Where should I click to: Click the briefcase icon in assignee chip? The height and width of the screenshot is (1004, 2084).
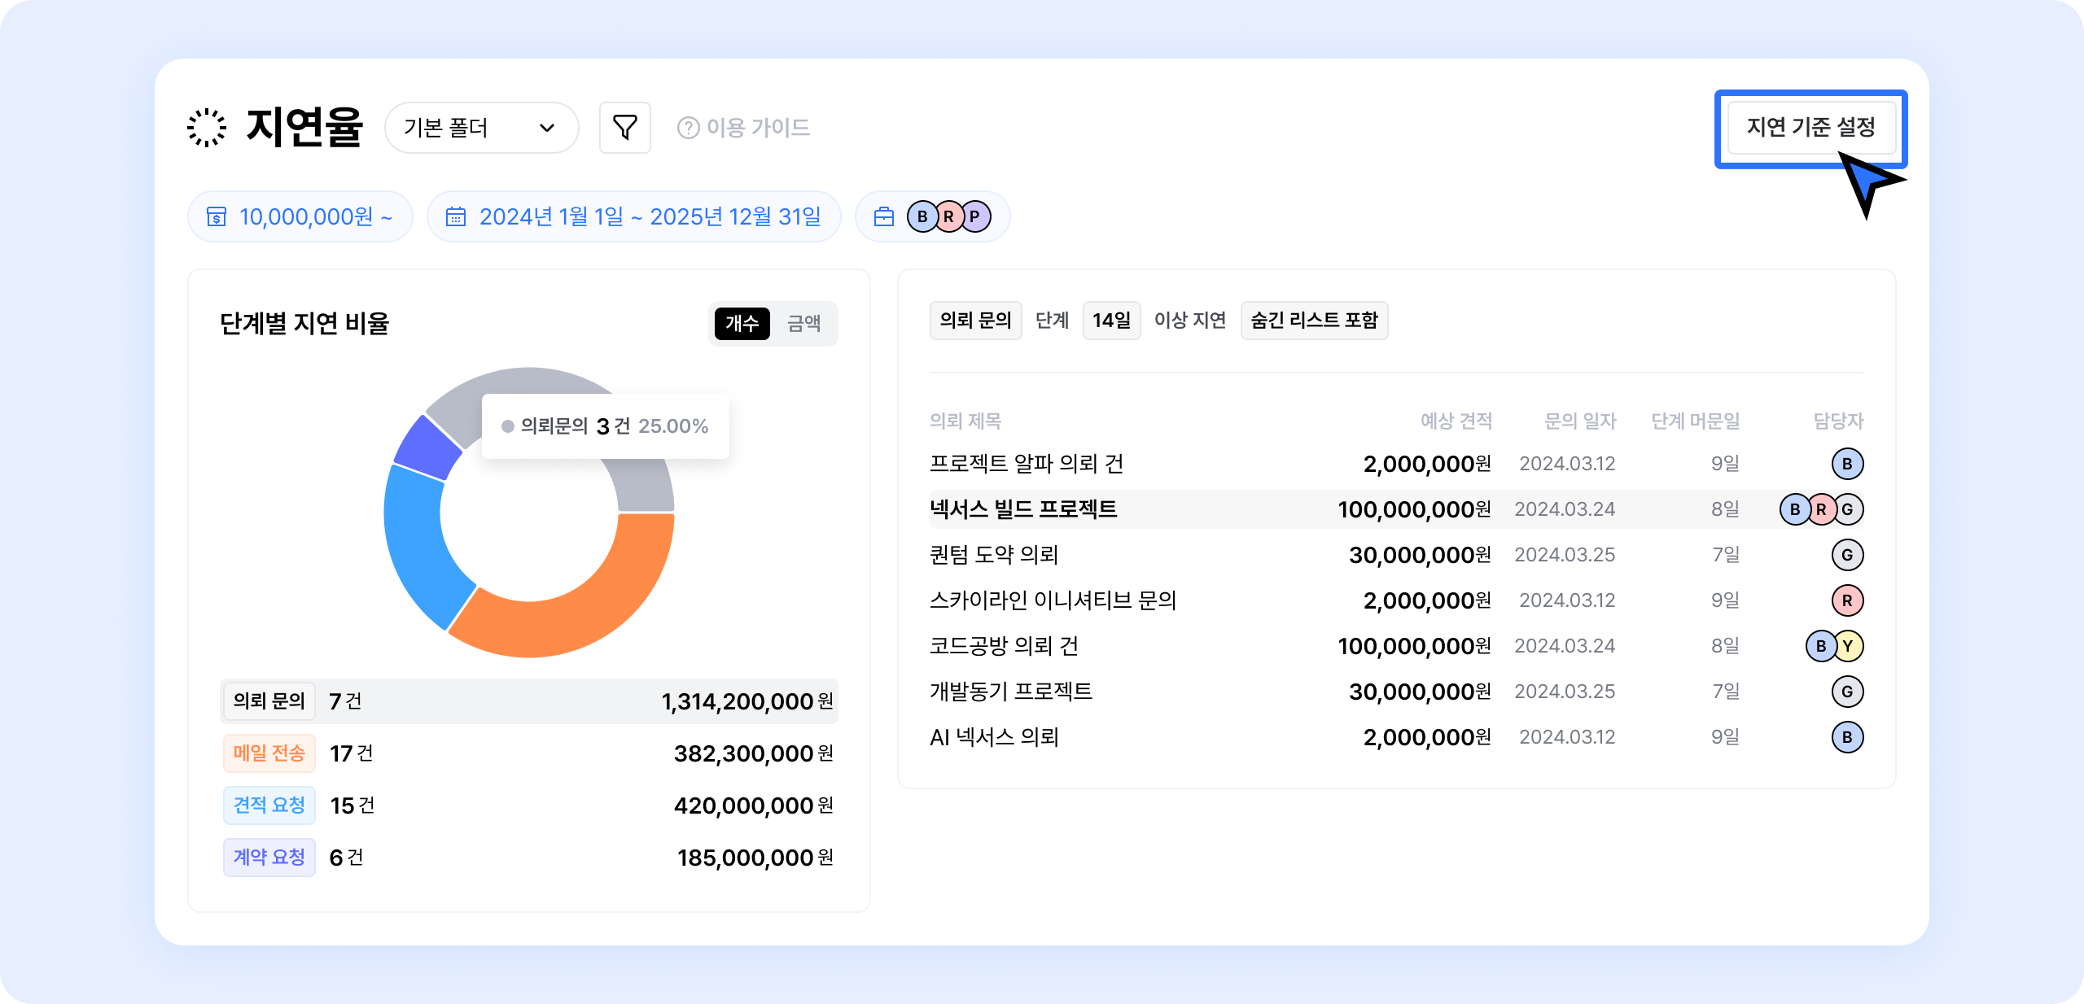pyautogui.click(x=883, y=216)
